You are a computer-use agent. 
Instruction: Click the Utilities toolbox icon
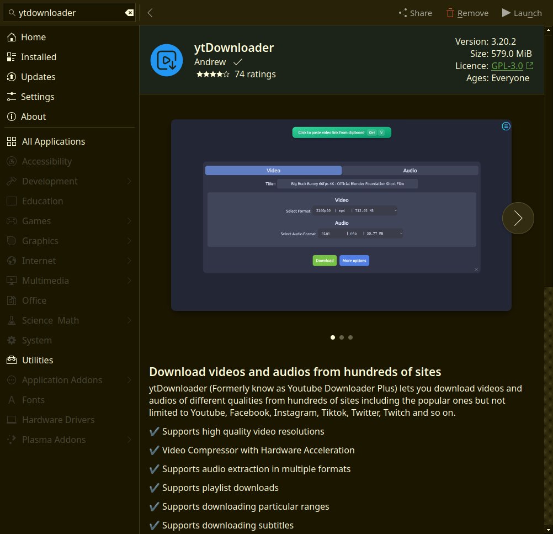click(x=12, y=360)
